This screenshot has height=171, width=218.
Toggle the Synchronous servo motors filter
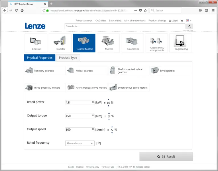[129, 88]
